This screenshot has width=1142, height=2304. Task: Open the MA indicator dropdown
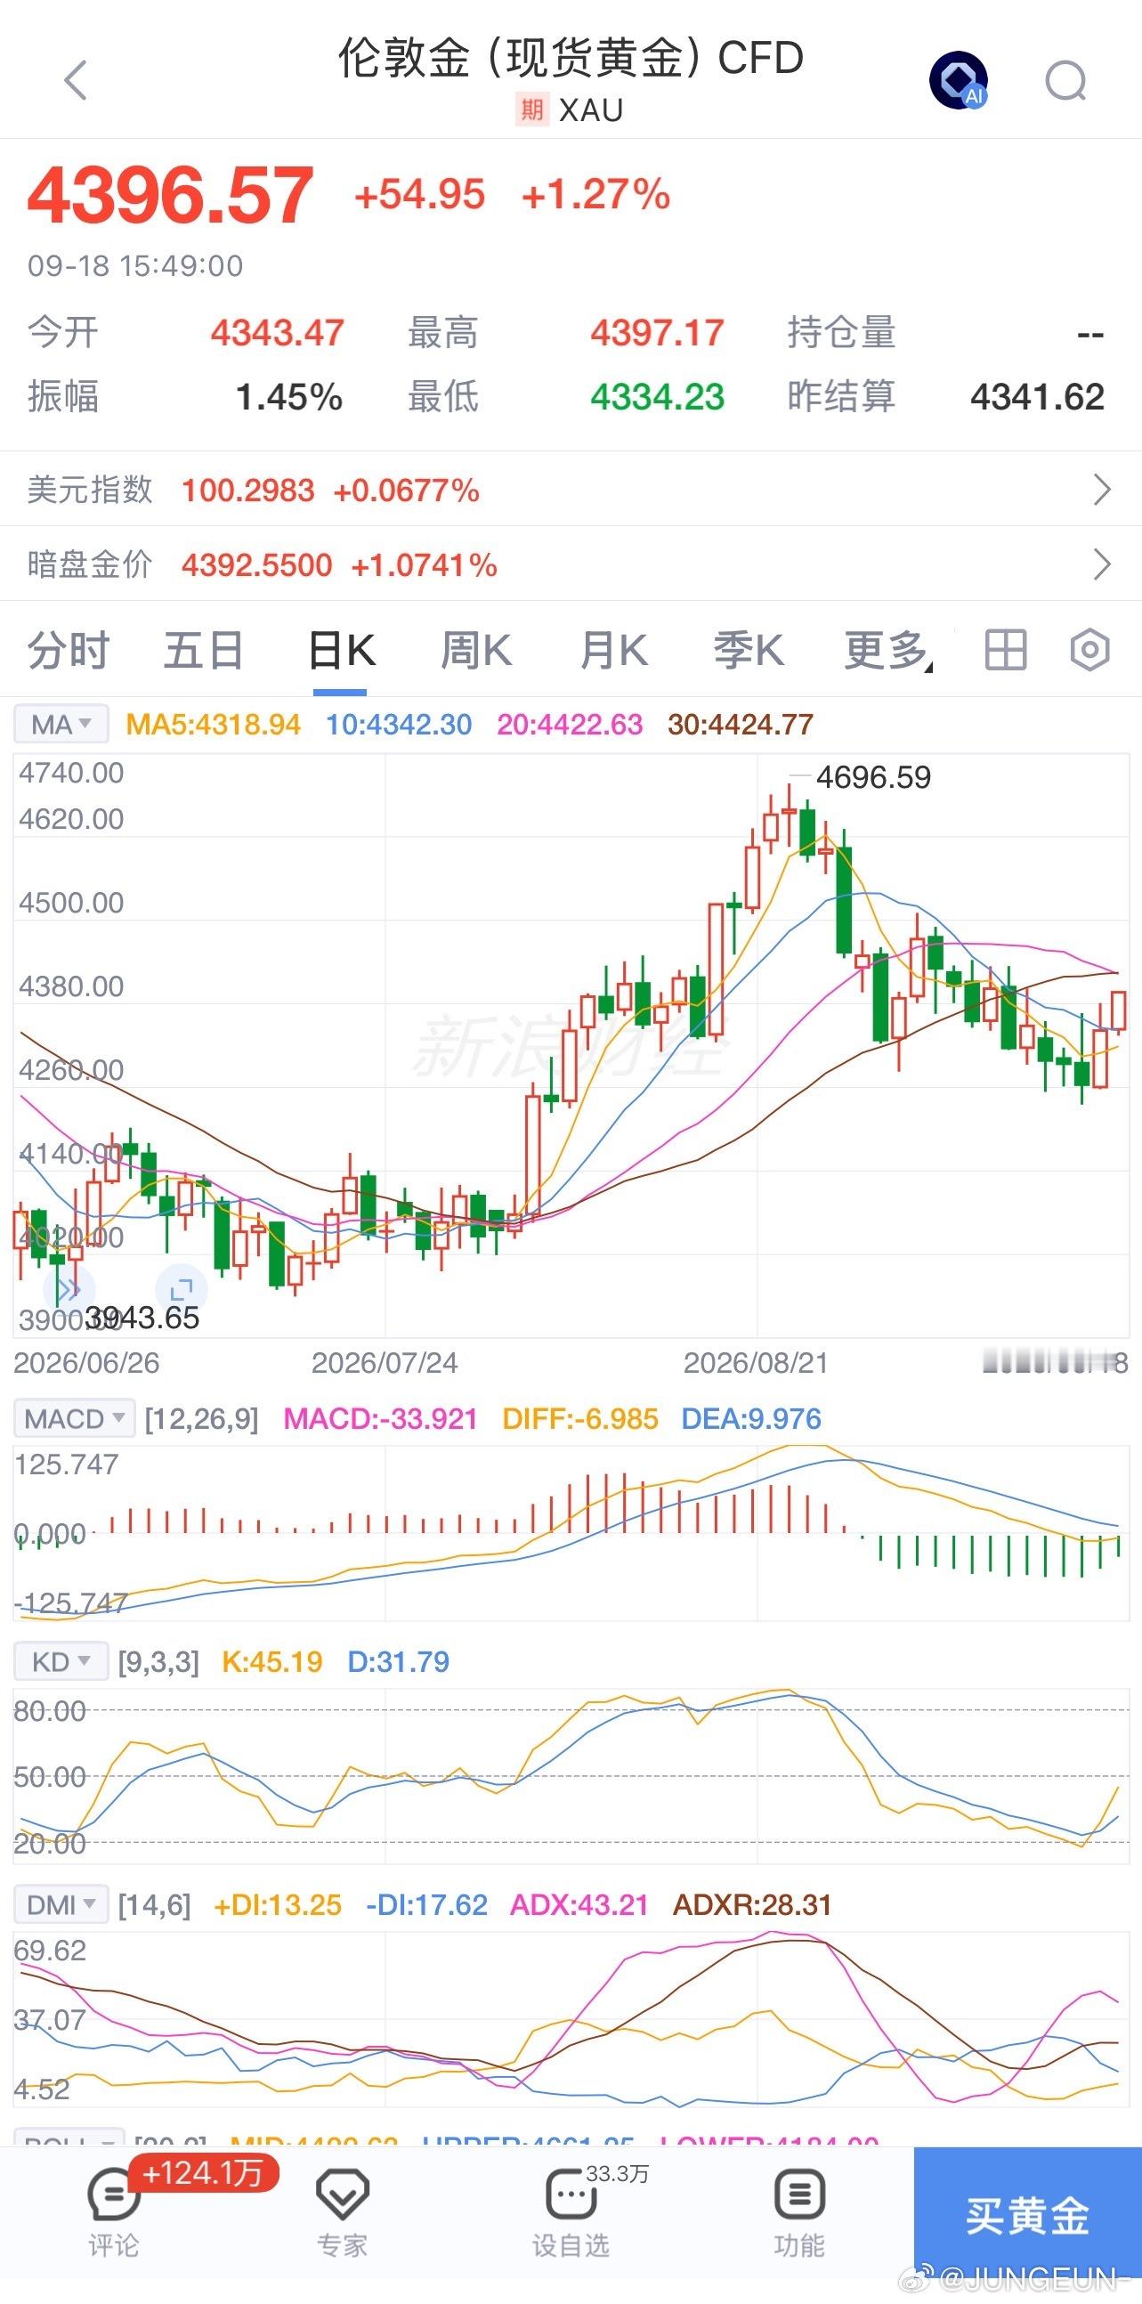[x=61, y=725]
